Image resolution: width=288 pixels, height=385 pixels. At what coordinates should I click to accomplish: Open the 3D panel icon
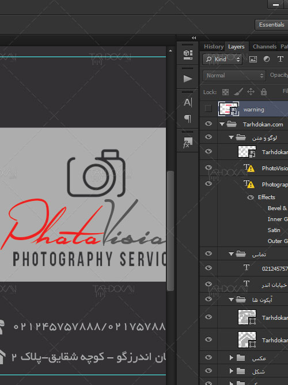[188, 54]
